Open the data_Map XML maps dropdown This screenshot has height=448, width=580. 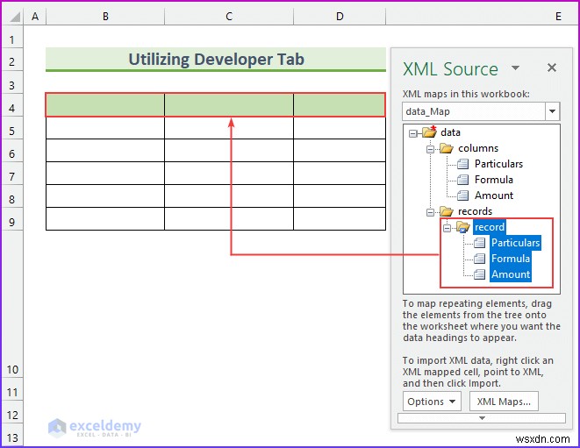[552, 111]
